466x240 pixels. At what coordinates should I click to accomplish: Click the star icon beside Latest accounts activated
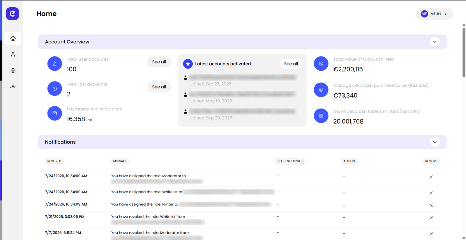(x=188, y=64)
